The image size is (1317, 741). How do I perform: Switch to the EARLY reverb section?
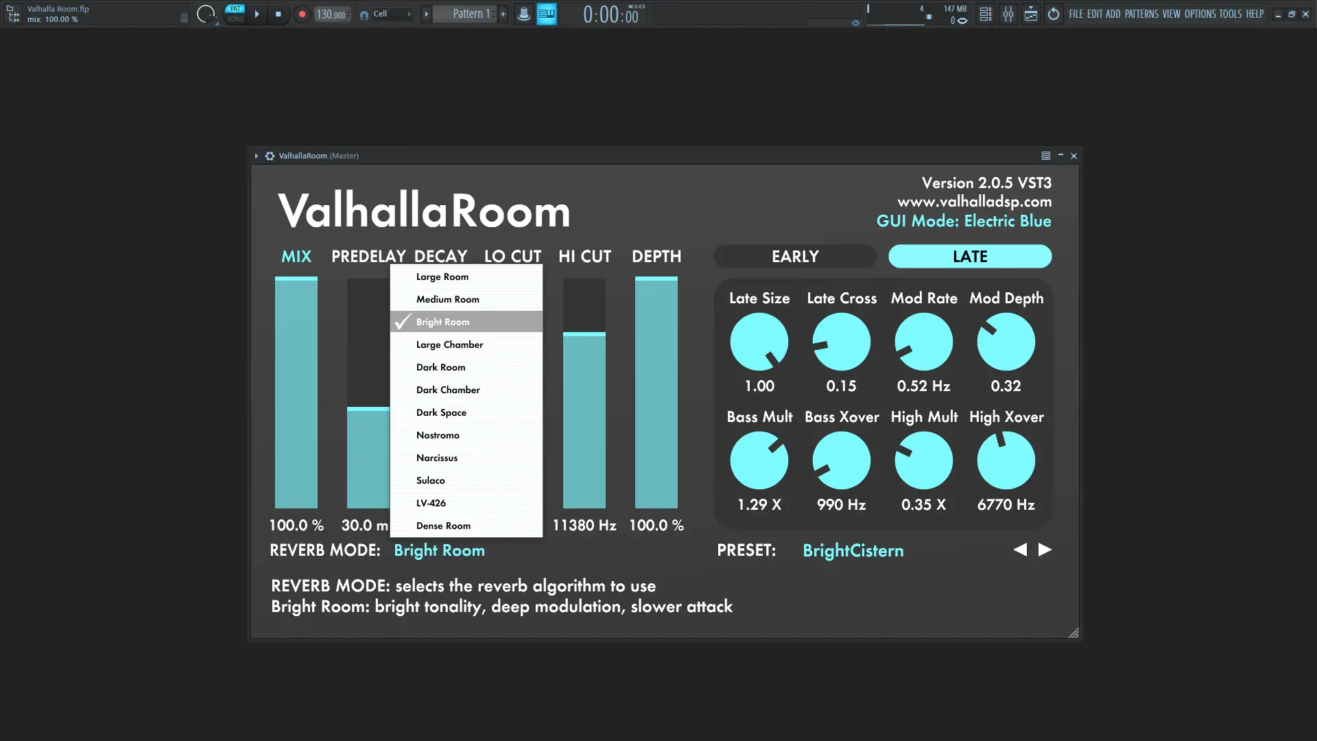coord(795,257)
